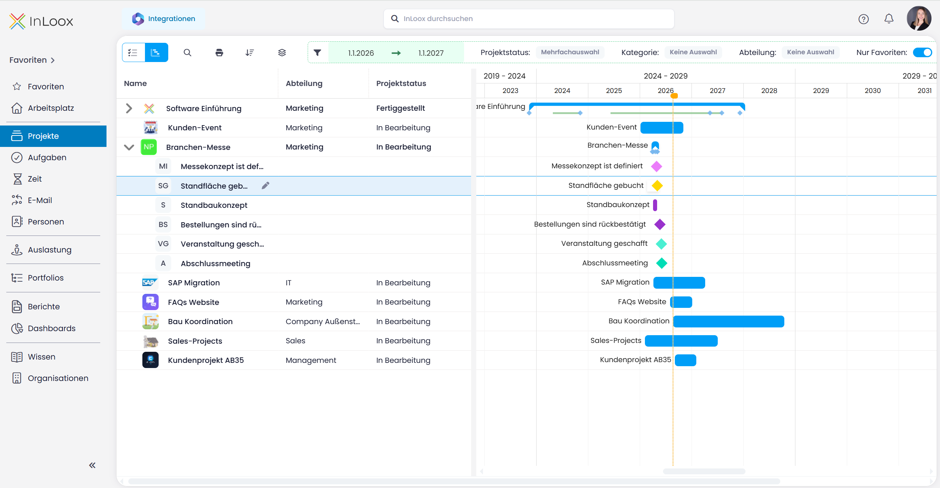Click the VG badge for Veranstaltung
The height and width of the screenshot is (488, 940).
[x=163, y=244]
